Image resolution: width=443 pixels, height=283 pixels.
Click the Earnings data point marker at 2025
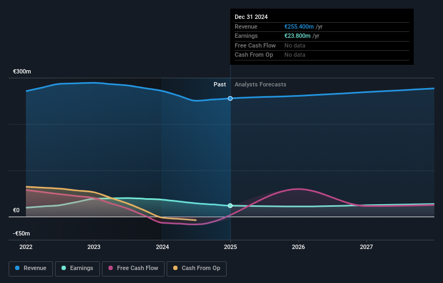230,206
